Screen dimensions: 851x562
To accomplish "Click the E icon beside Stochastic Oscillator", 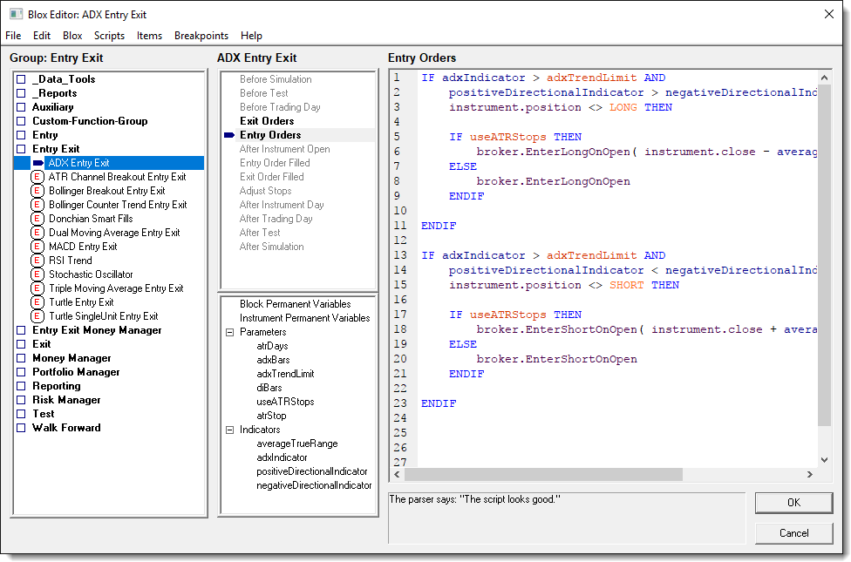I will coord(37,274).
